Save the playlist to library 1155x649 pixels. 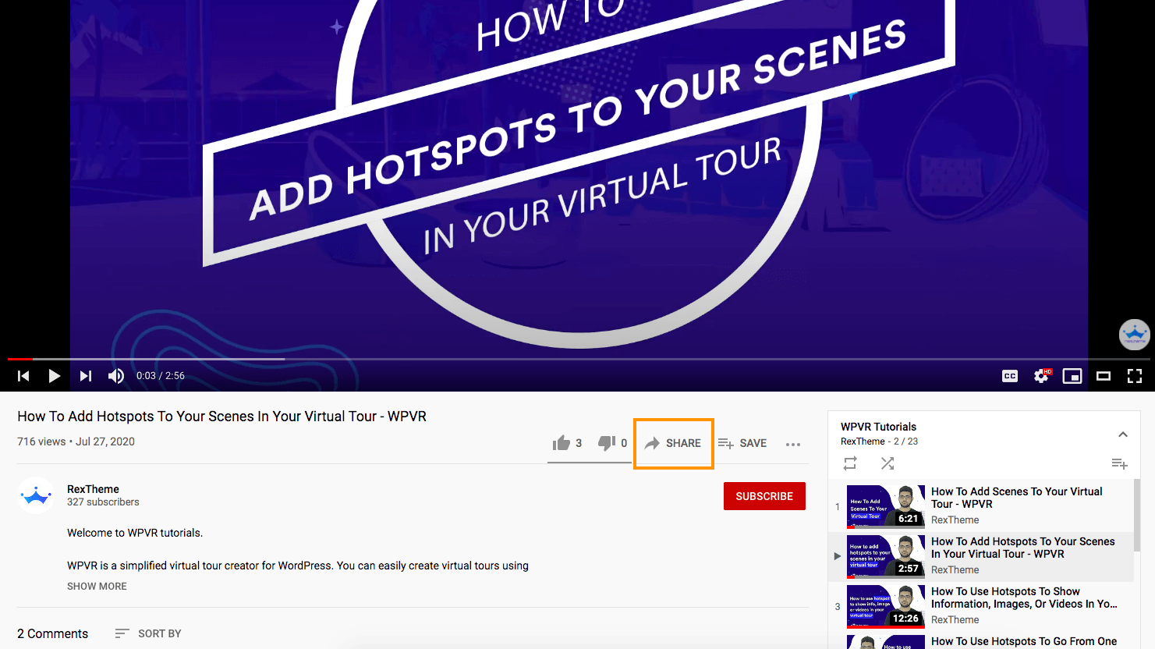pos(1120,463)
